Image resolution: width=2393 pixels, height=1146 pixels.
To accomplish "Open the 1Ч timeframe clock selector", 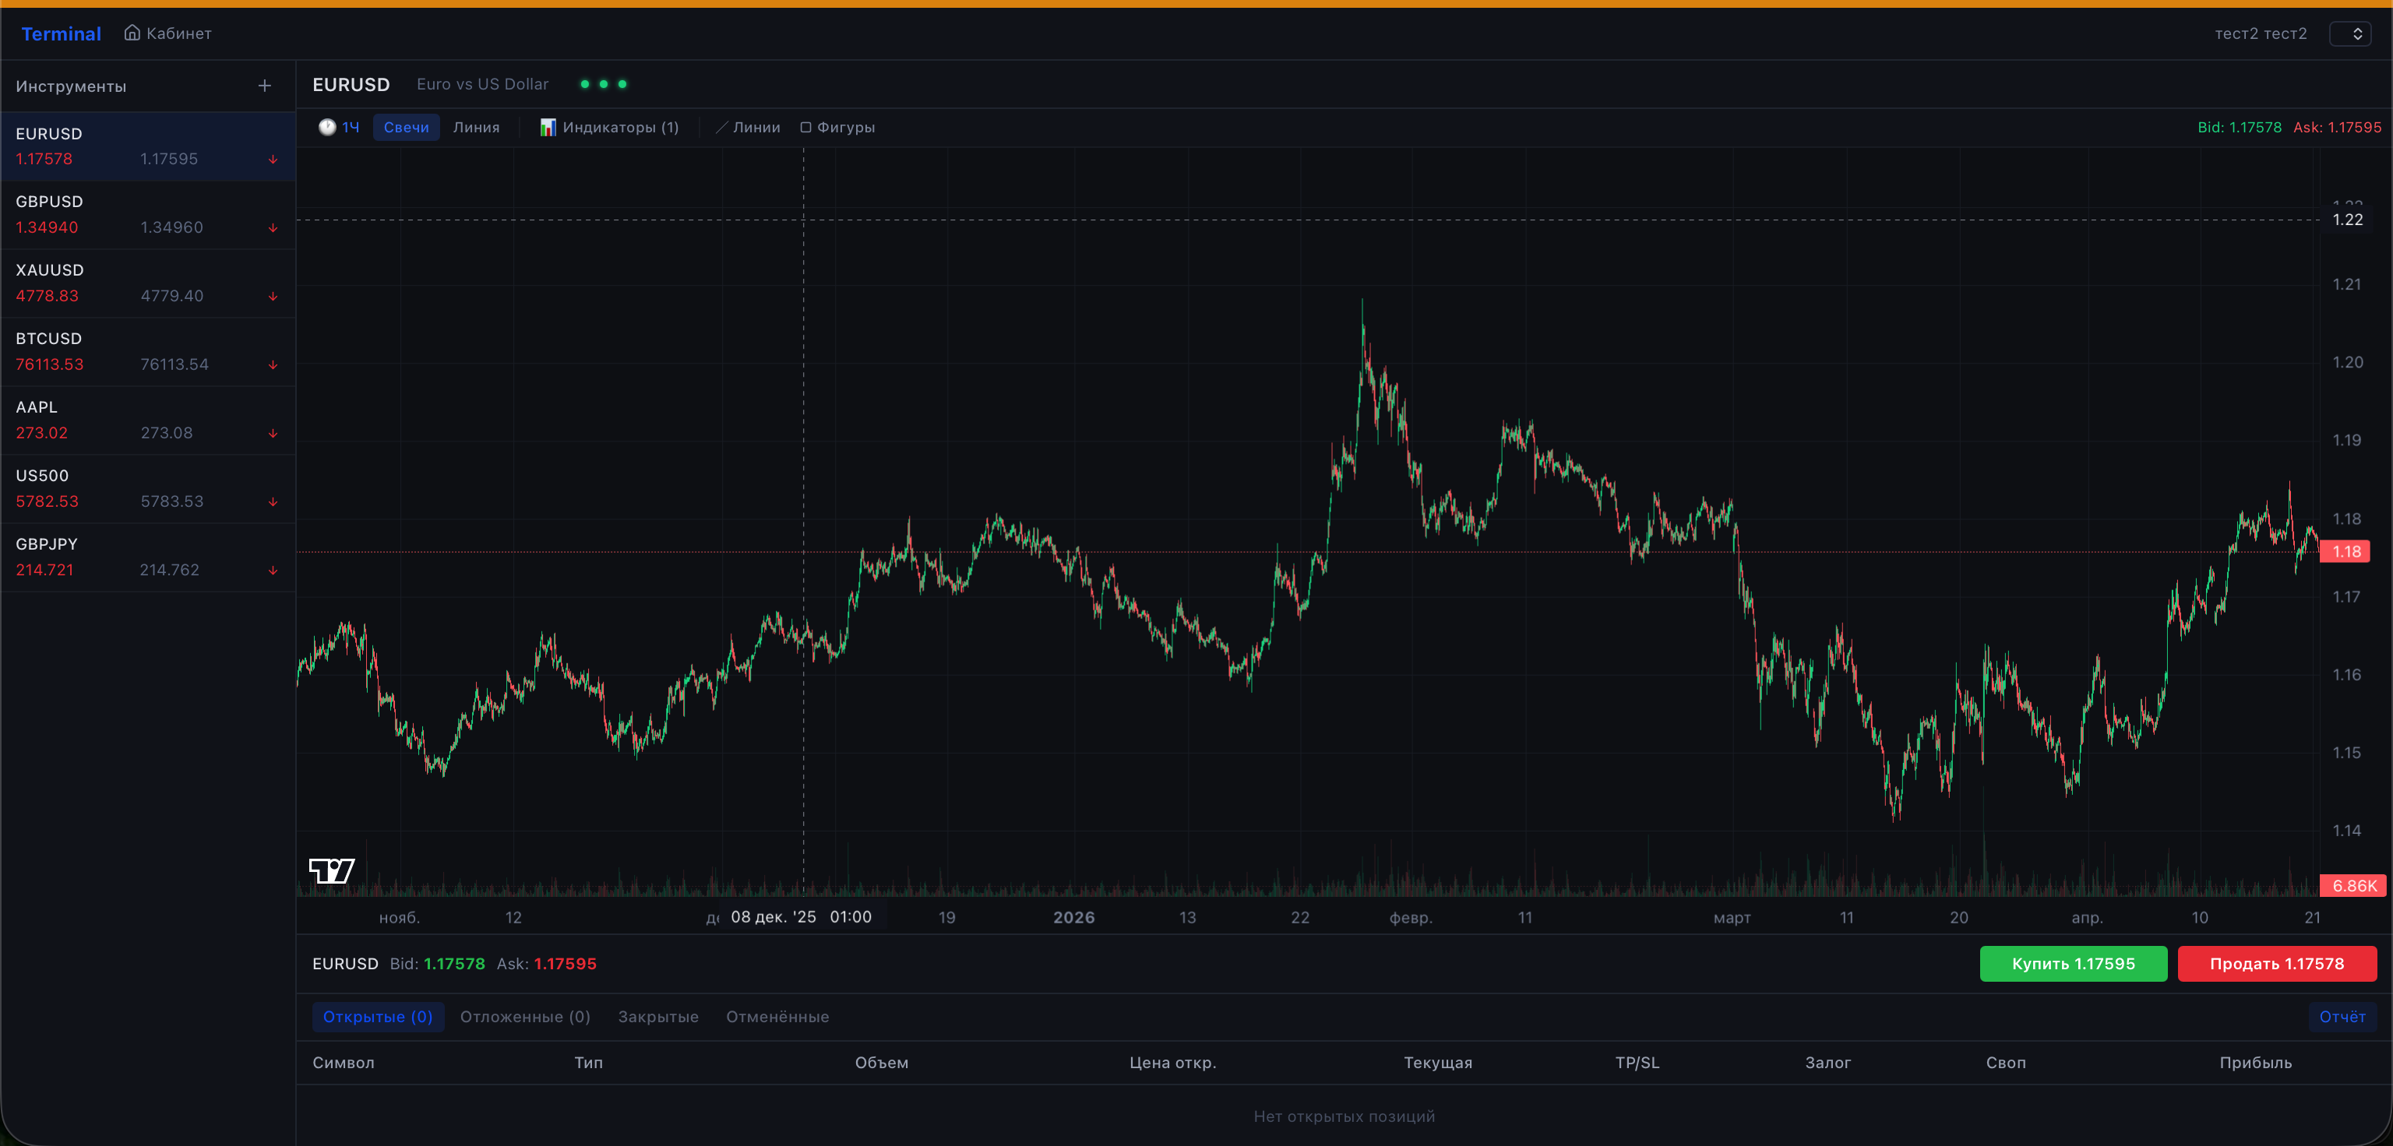I will click(x=339, y=127).
